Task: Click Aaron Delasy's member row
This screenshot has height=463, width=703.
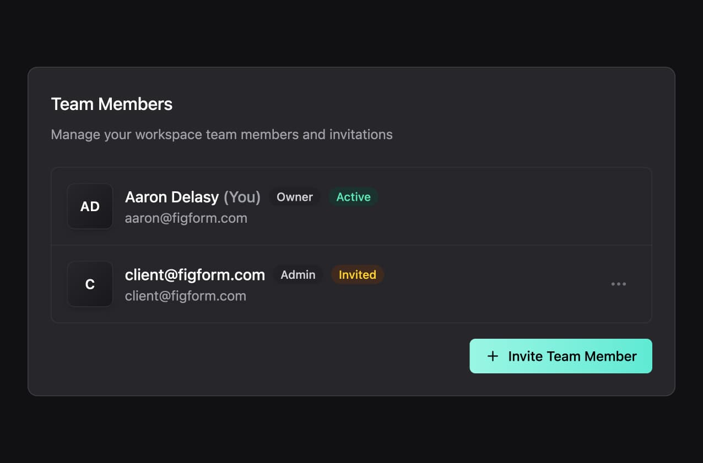Action: coord(468,206)
